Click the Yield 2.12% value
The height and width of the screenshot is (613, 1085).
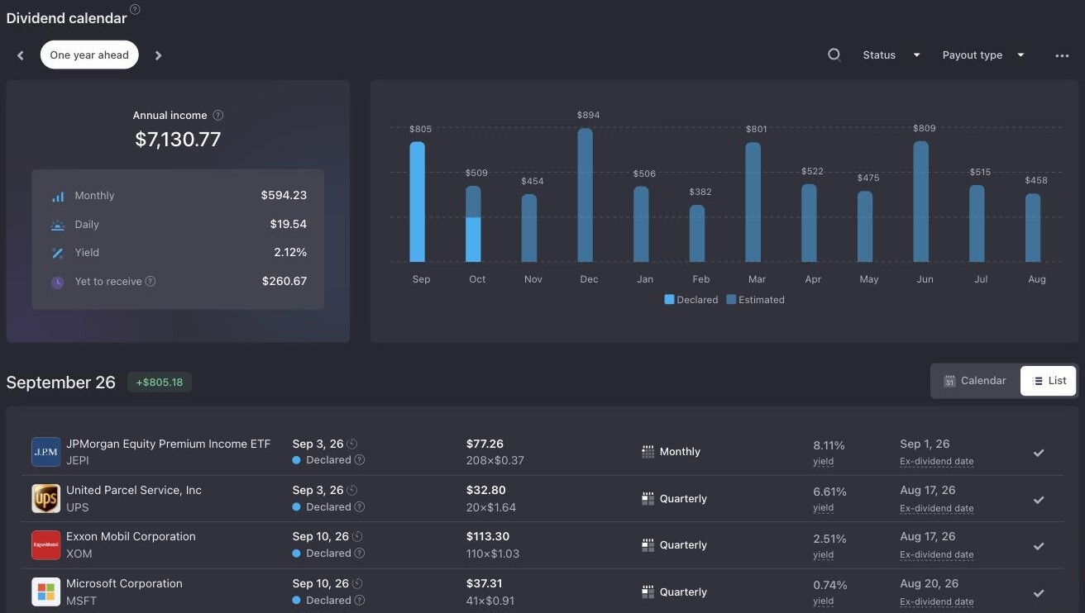coord(290,253)
